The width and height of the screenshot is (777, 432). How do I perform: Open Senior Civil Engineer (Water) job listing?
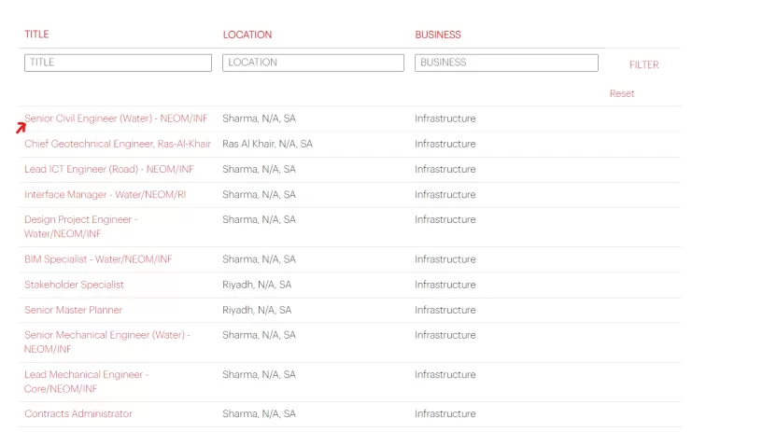point(116,118)
